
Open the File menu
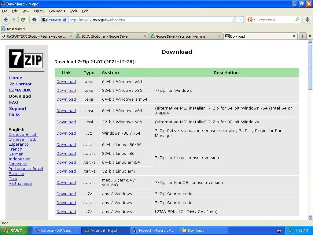(x=5, y=11)
